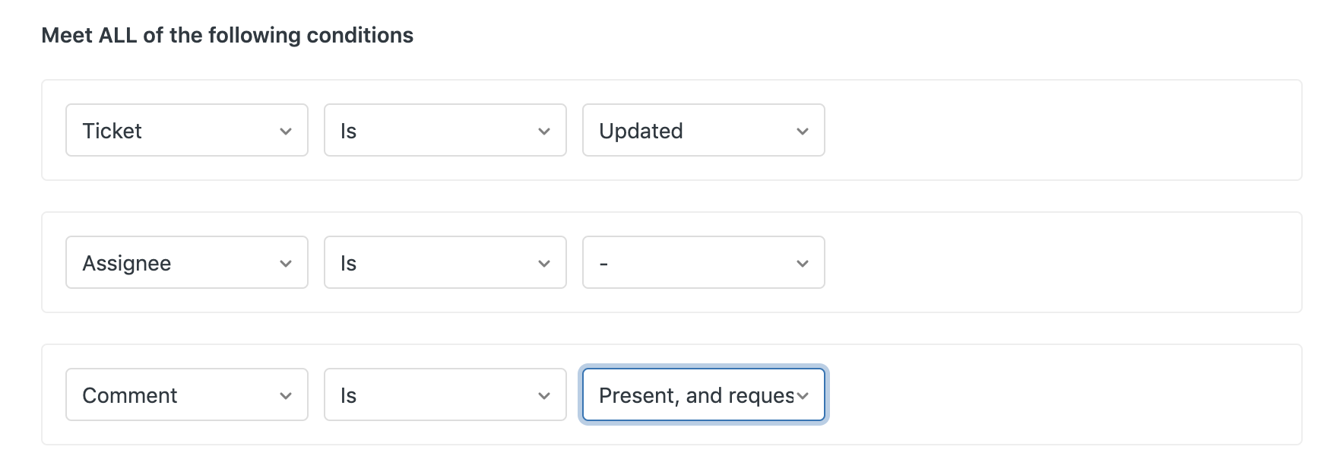1324x453 pixels.
Task: Click the 'Meet ALL of the following conditions' heading
Action: tap(227, 35)
